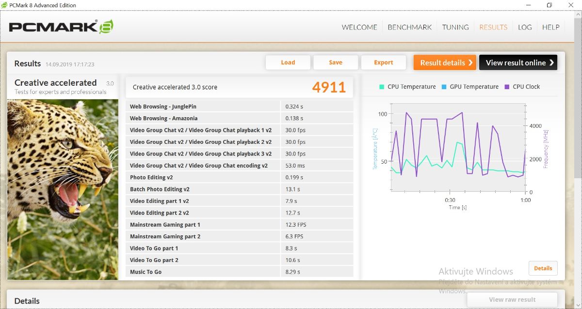Export the benchmark result
582x309 pixels.
click(383, 62)
